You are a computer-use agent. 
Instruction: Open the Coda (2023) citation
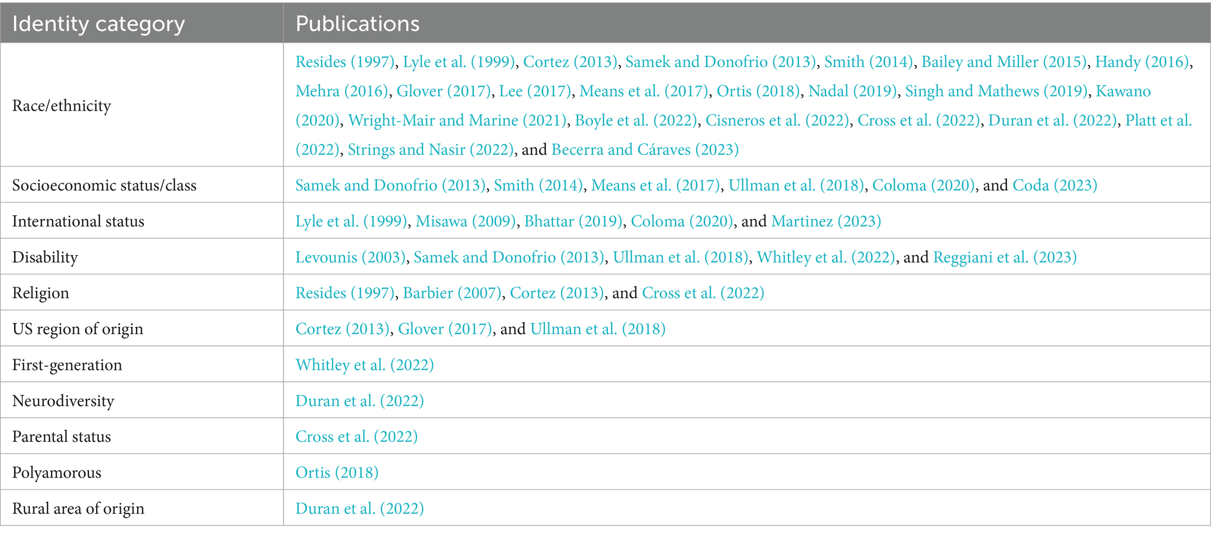click(x=1055, y=185)
